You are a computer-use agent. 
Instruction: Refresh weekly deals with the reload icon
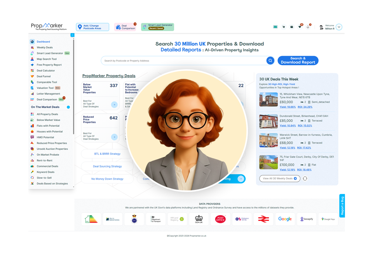coord(305,179)
